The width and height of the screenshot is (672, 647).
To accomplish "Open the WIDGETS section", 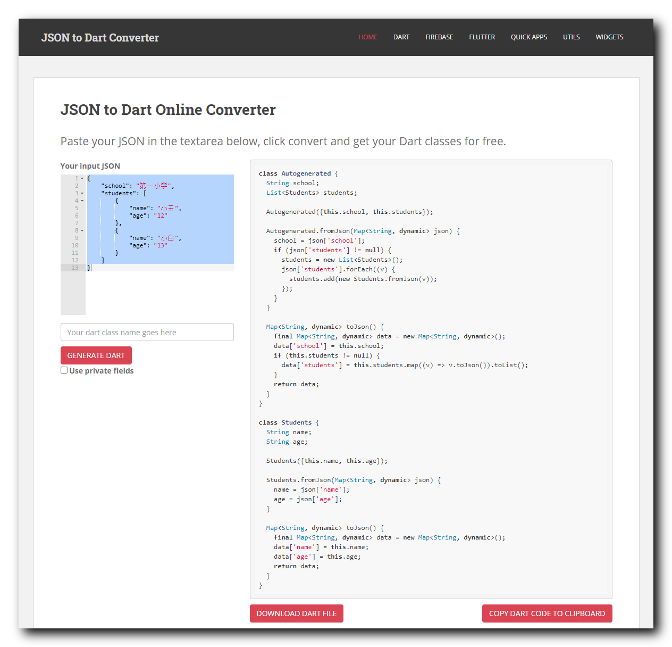I will 609,37.
